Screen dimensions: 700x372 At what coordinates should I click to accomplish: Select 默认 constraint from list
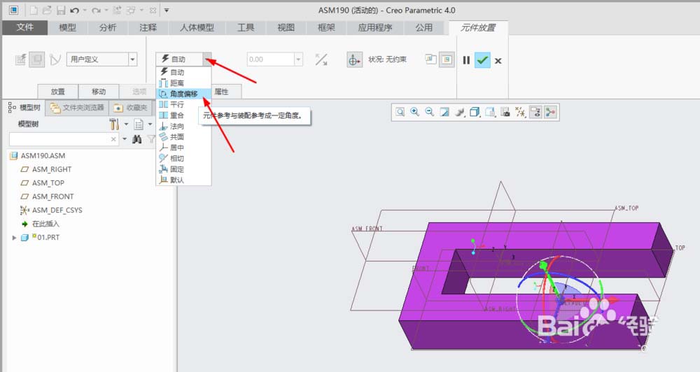[183, 180]
